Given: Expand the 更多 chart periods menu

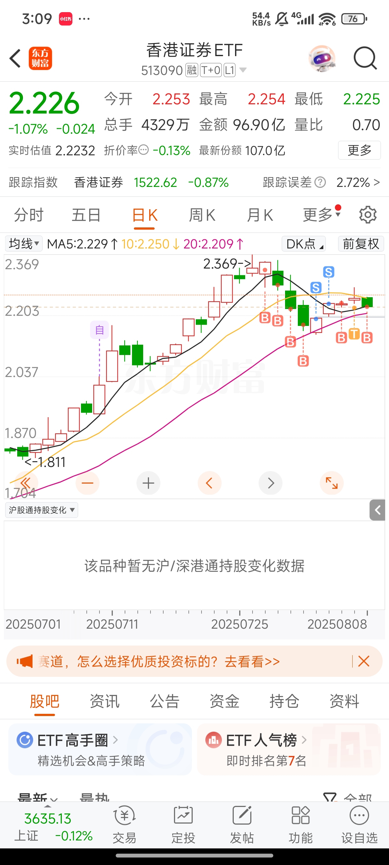Looking at the screenshot, I should (x=321, y=215).
